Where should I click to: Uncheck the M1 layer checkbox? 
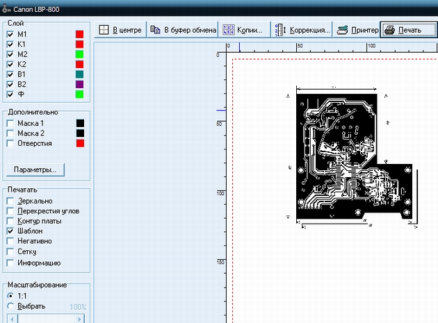[10, 33]
